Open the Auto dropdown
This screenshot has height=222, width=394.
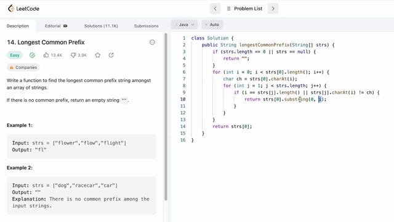click(212, 25)
